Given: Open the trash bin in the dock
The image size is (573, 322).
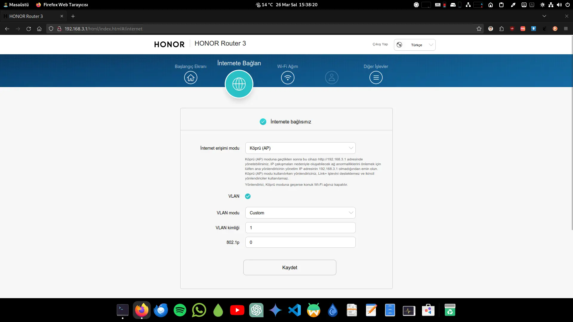Looking at the screenshot, I should click(450, 310).
